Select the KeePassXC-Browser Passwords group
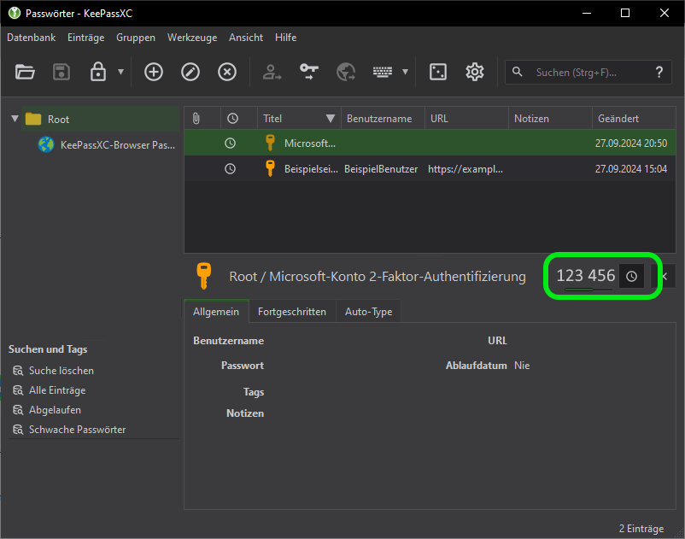This screenshot has height=539, width=685. (x=118, y=145)
